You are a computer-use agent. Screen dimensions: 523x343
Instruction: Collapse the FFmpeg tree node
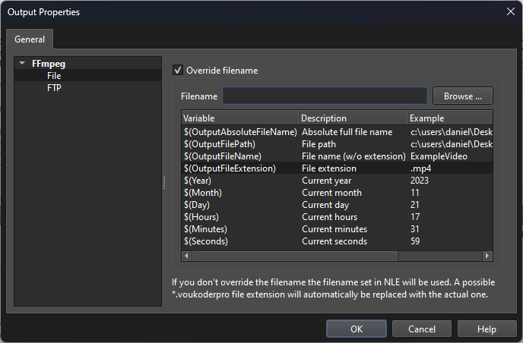(x=23, y=64)
